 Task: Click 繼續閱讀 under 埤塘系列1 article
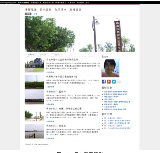(x=51, y=138)
